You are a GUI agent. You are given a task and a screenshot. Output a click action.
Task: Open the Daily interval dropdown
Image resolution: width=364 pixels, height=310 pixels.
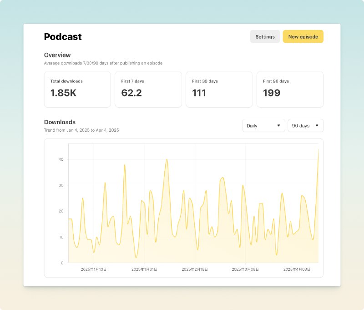point(263,126)
